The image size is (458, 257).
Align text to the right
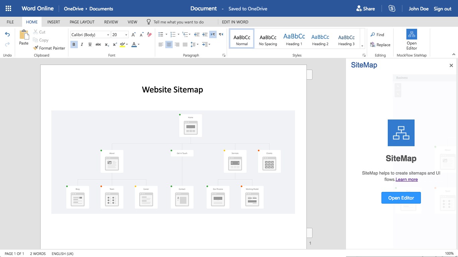click(177, 45)
